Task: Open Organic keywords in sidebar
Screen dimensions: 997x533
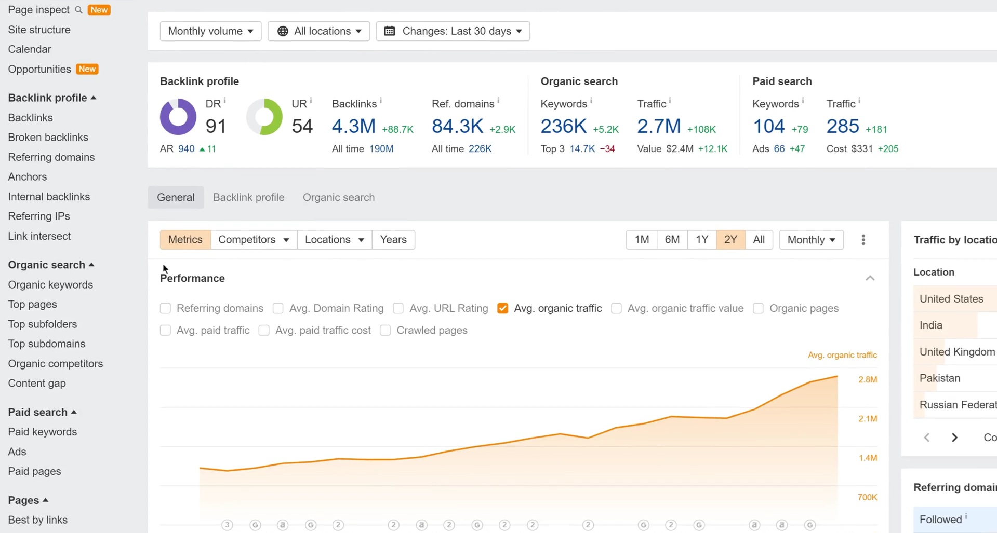Action: click(x=50, y=285)
